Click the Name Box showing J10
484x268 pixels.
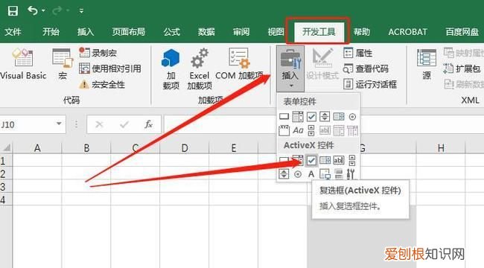(28, 124)
